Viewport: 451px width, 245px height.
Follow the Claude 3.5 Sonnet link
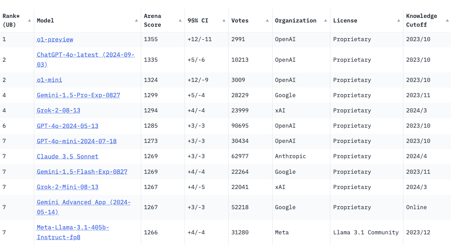coord(68,157)
